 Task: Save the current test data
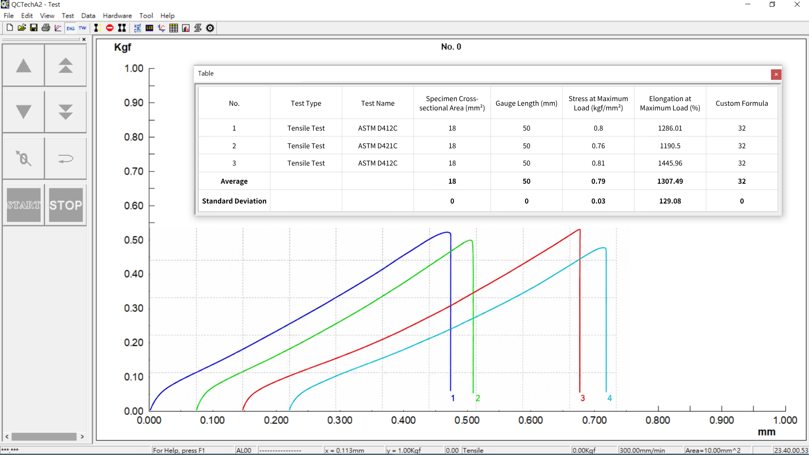pyautogui.click(x=34, y=28)
